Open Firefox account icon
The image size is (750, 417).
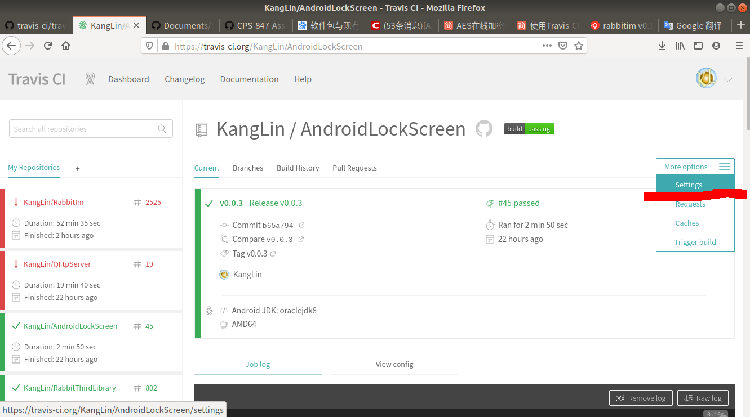click(716, 46)
